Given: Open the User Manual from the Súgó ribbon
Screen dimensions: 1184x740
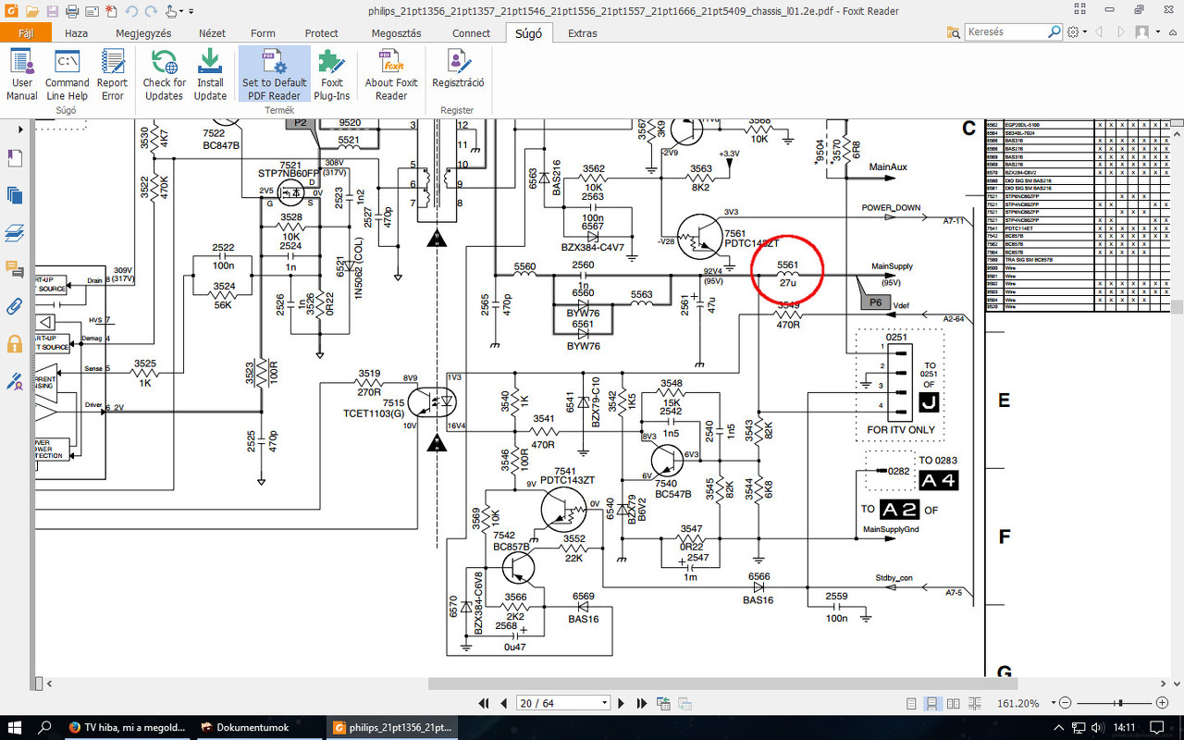Looking at the screenshot, I should click(x=21, y=76).
